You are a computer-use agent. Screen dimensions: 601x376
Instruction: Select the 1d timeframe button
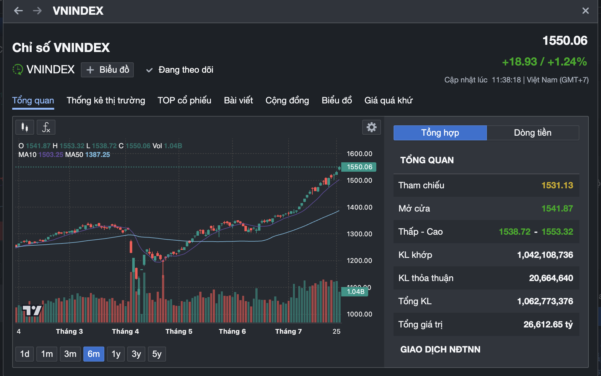tap(24, 354)
